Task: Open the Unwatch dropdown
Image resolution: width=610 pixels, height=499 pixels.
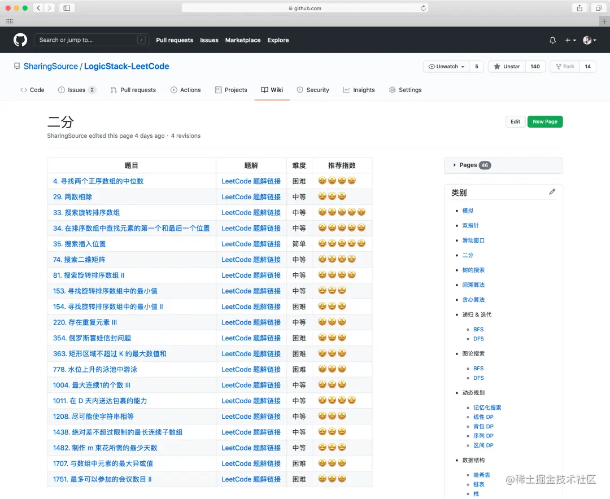Action: [446, 67]
